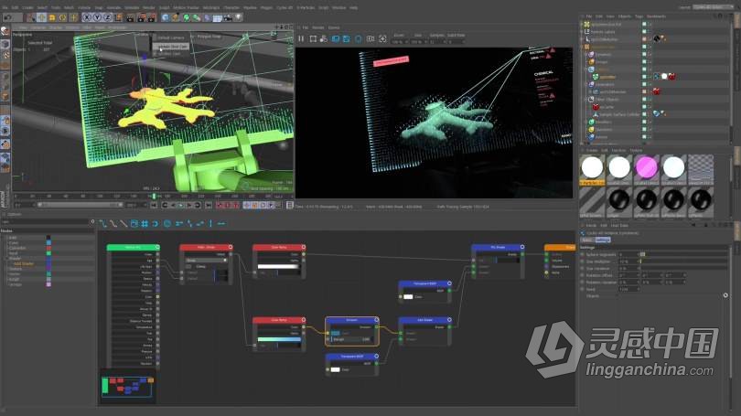Jump to end of timeline

click(x=208, y=205)
